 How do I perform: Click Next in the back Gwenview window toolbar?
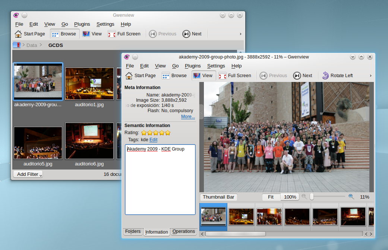tap(192, 34)
